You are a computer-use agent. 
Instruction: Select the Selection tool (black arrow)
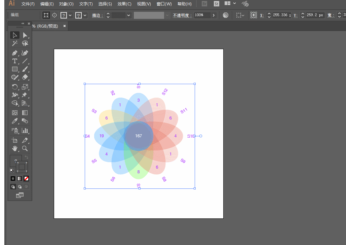15,35
